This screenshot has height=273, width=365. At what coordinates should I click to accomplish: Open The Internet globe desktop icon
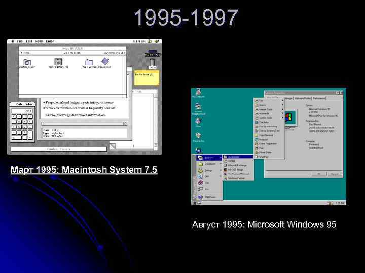coord(198,122)
